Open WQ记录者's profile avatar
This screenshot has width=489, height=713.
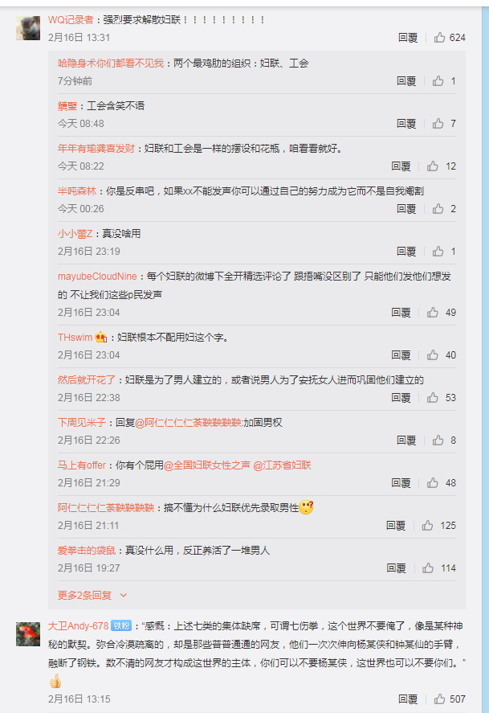(x=28, y=28)
